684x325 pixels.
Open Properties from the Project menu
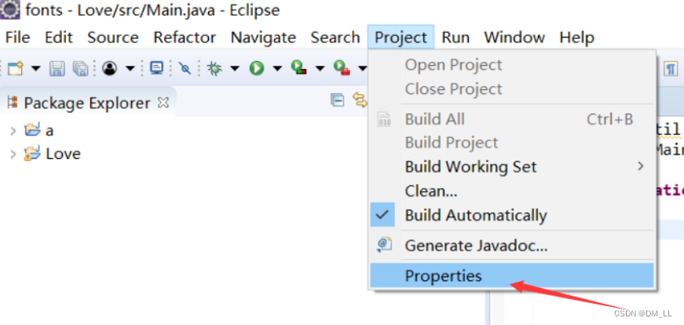[512, 276]
